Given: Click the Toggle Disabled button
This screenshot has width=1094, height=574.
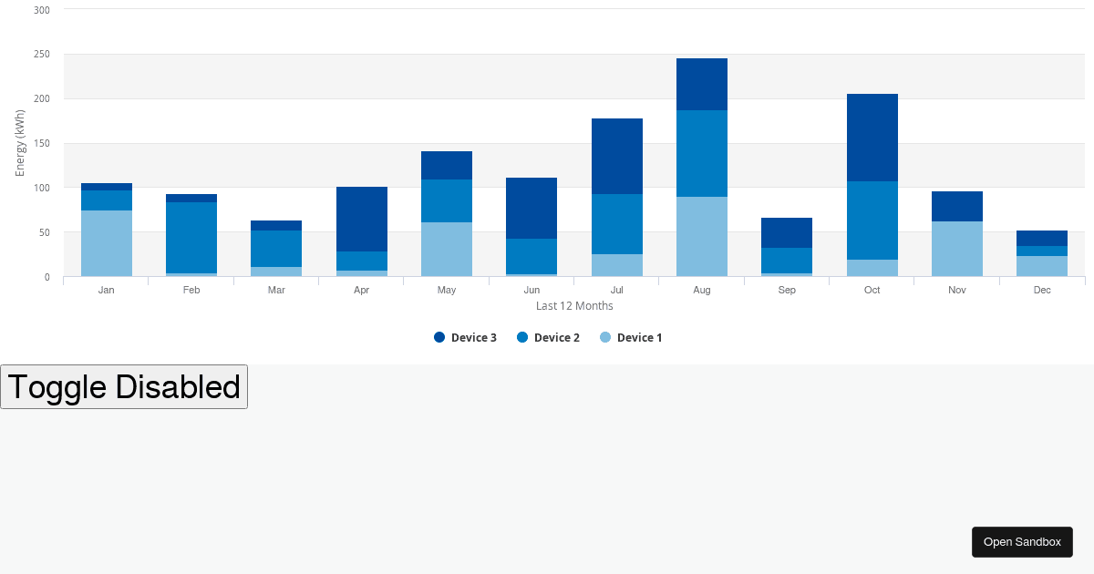Looking at the screenshot, I should [124, 387].
